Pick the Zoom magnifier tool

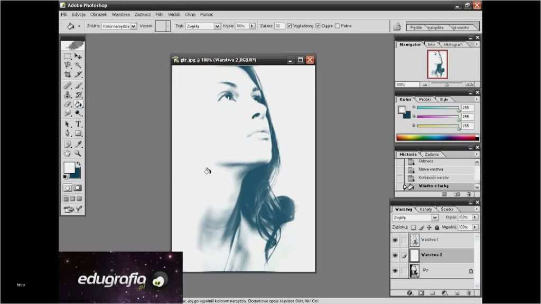78,153
